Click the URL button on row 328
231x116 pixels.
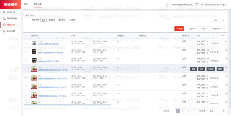(201, 69)
